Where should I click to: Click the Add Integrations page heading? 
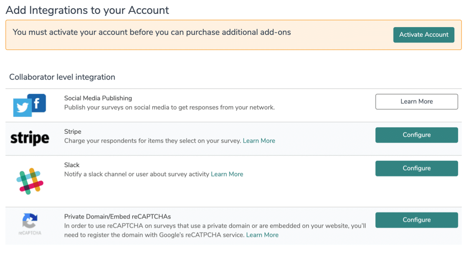click(87, 10)
